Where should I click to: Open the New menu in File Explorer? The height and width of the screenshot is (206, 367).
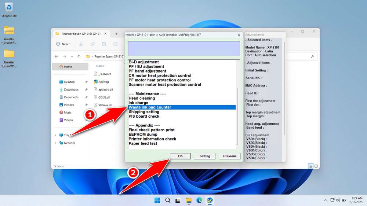coord(63,44)
